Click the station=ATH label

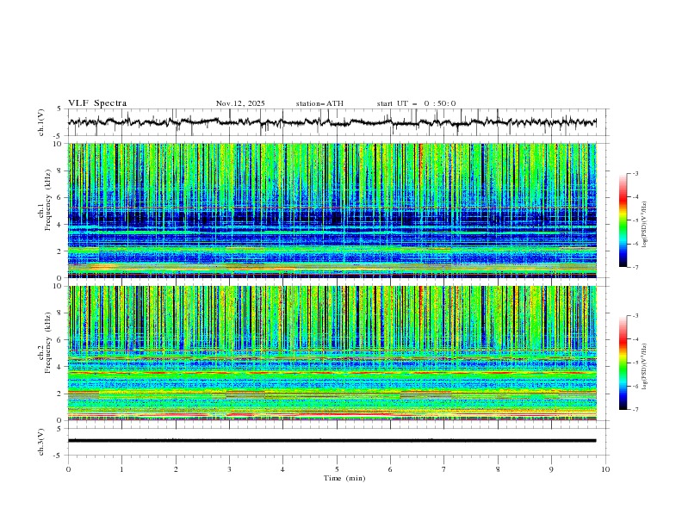coord(319,103)
